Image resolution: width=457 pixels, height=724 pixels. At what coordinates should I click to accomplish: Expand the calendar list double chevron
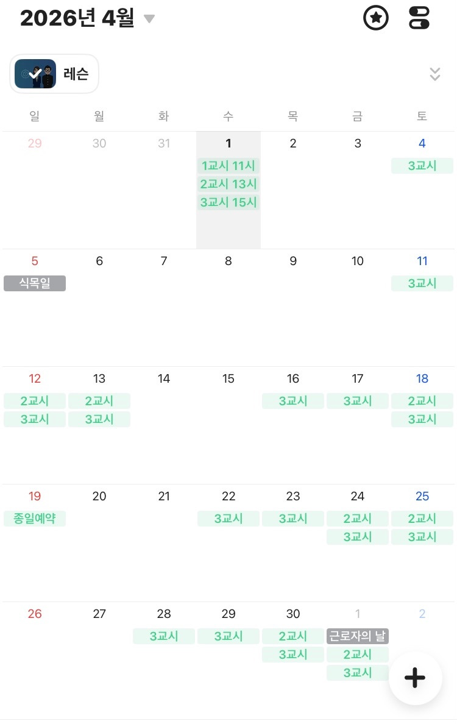pos(434,74)
